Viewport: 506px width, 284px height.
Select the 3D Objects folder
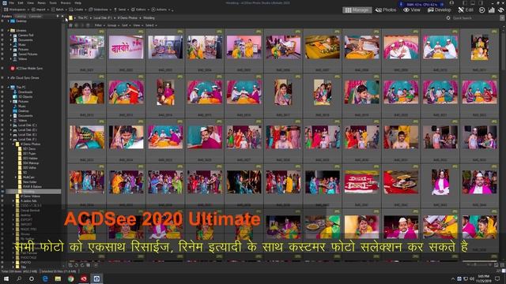click(25, 96)
